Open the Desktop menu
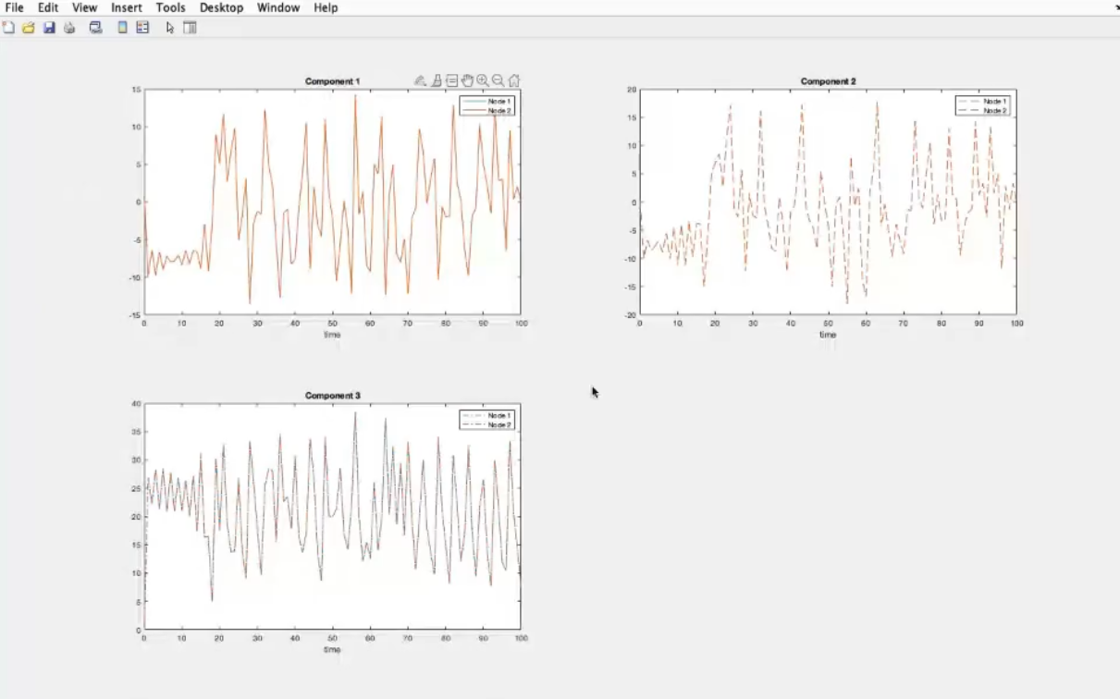The width and height of the screenshot is (1120, 699). [x=222, y=7]
